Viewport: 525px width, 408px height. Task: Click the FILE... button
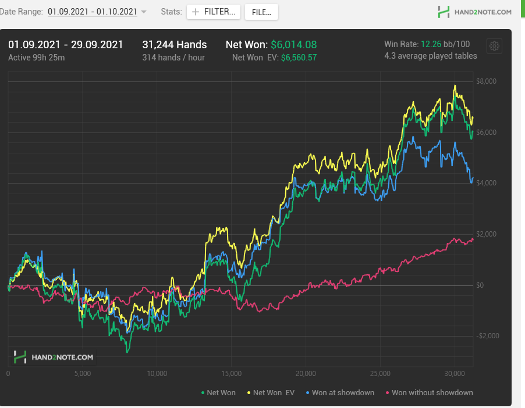tap(261, 12)
